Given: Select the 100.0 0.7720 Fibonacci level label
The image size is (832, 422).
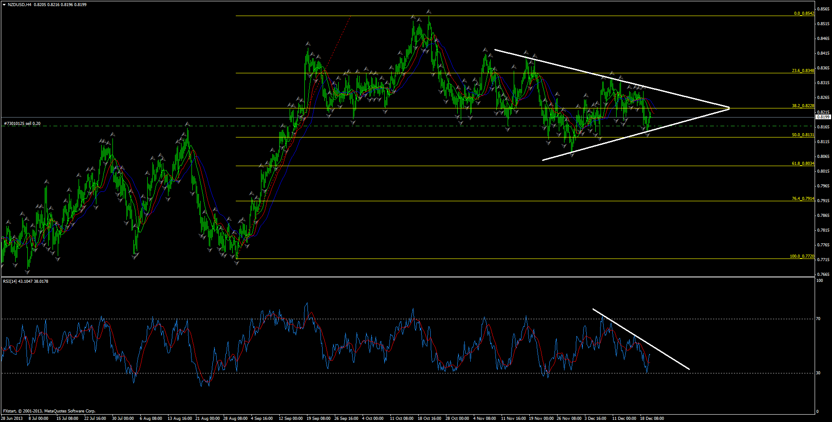Looking at the screenshot, I should 802,256.
